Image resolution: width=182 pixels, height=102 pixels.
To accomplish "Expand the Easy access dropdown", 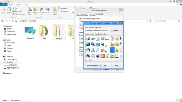I will 64,11.
